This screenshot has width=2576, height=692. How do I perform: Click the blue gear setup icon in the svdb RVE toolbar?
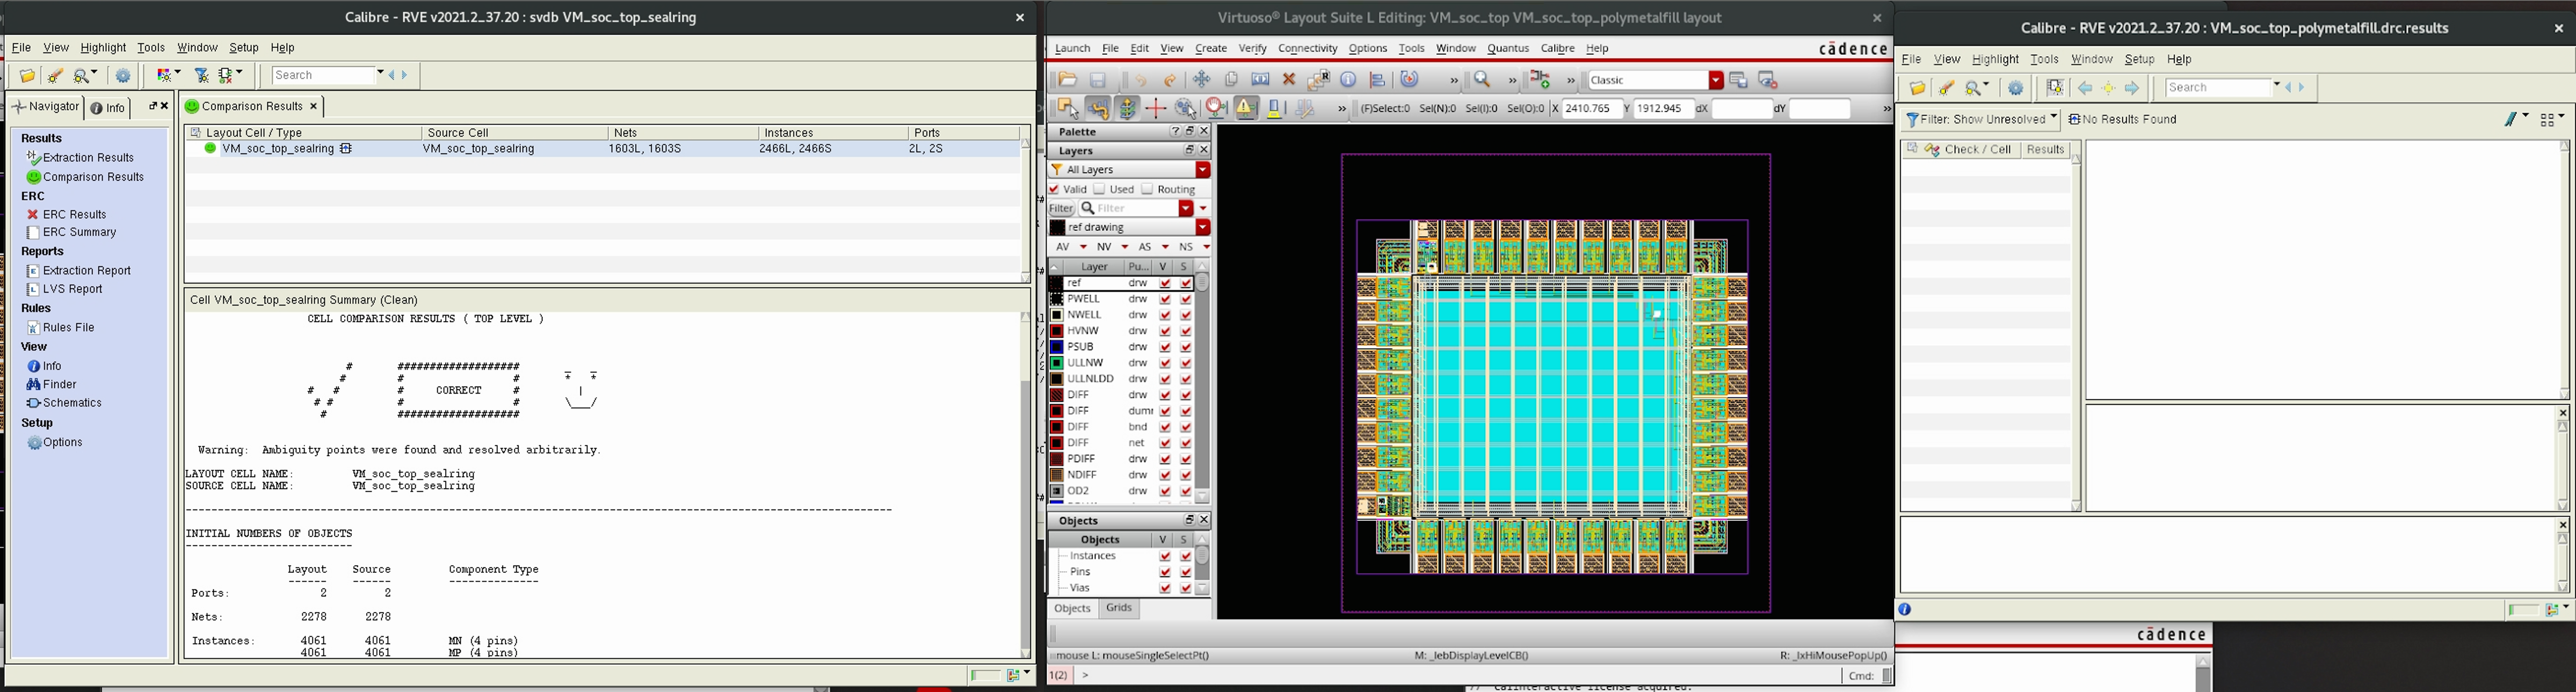point(123,76)
